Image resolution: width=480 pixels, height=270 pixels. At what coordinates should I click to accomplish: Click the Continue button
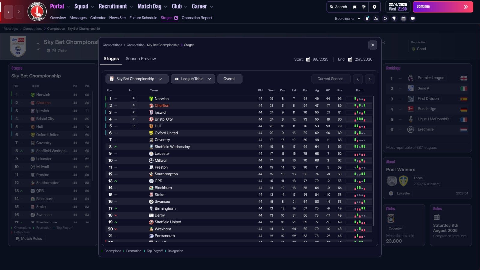pyautogui.click(x=443, y=7)
